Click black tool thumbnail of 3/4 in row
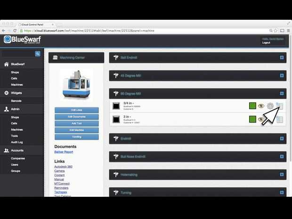 116,106
